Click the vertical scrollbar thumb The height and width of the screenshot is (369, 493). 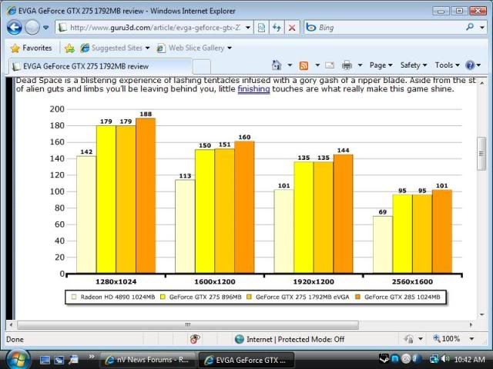pyautogui.click(x=481, y=154)
